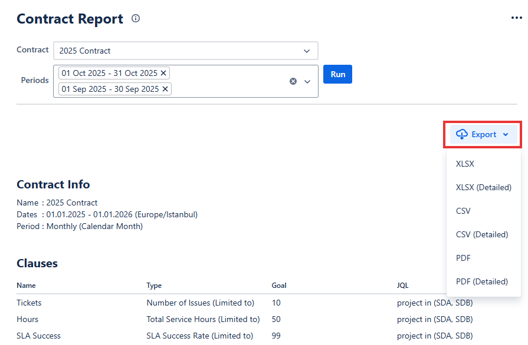The width and height of the screenshot is (528, 345).
Task: Select the Tickets clause row
Action: point(29,303)
